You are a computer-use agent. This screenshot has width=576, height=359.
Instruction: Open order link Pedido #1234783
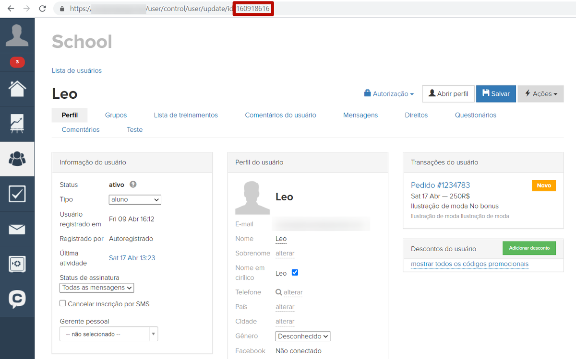click(440, 185)
